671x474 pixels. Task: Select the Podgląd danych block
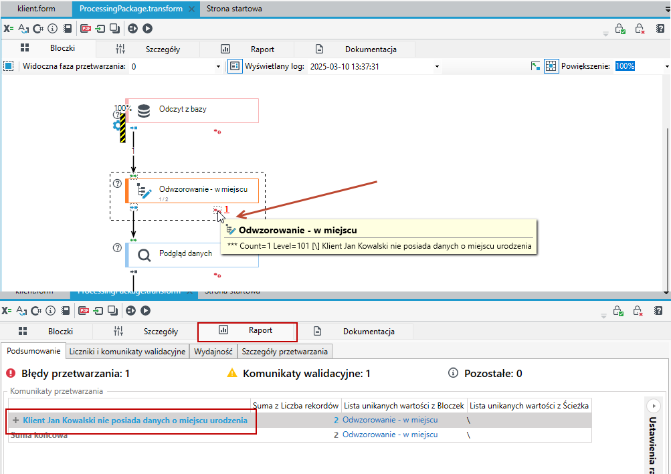click(x=192, y=255)
